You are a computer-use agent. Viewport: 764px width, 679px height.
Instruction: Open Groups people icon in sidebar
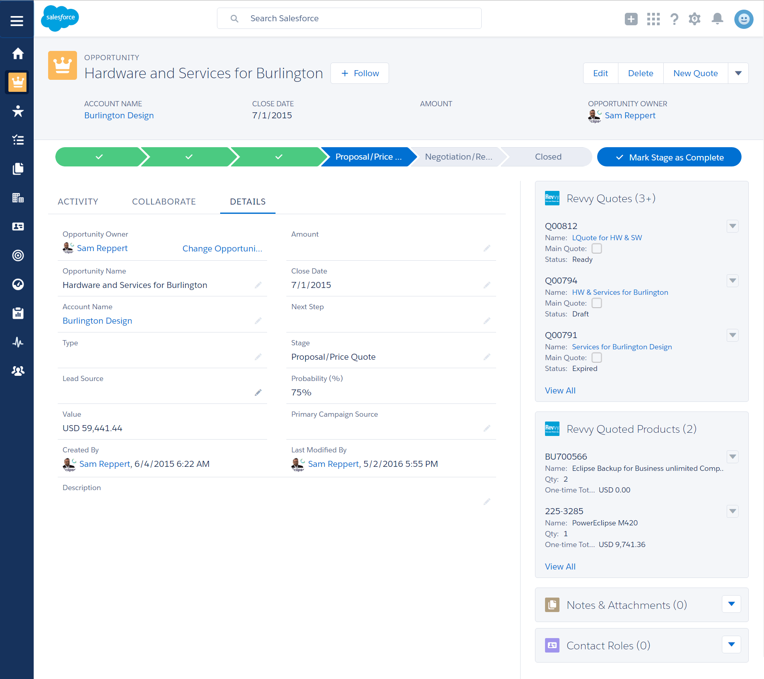(x=18, y=371)
